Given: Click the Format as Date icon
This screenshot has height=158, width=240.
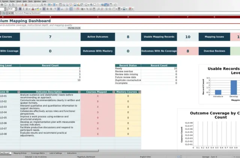Looking at the screenshot, I should (x=94, y=9).
